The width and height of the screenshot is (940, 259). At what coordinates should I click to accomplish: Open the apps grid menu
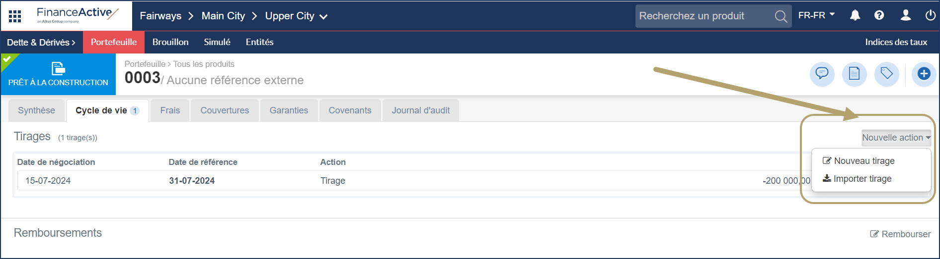[15, 16]
